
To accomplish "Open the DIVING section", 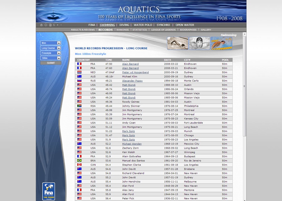I will click(124, 25).
